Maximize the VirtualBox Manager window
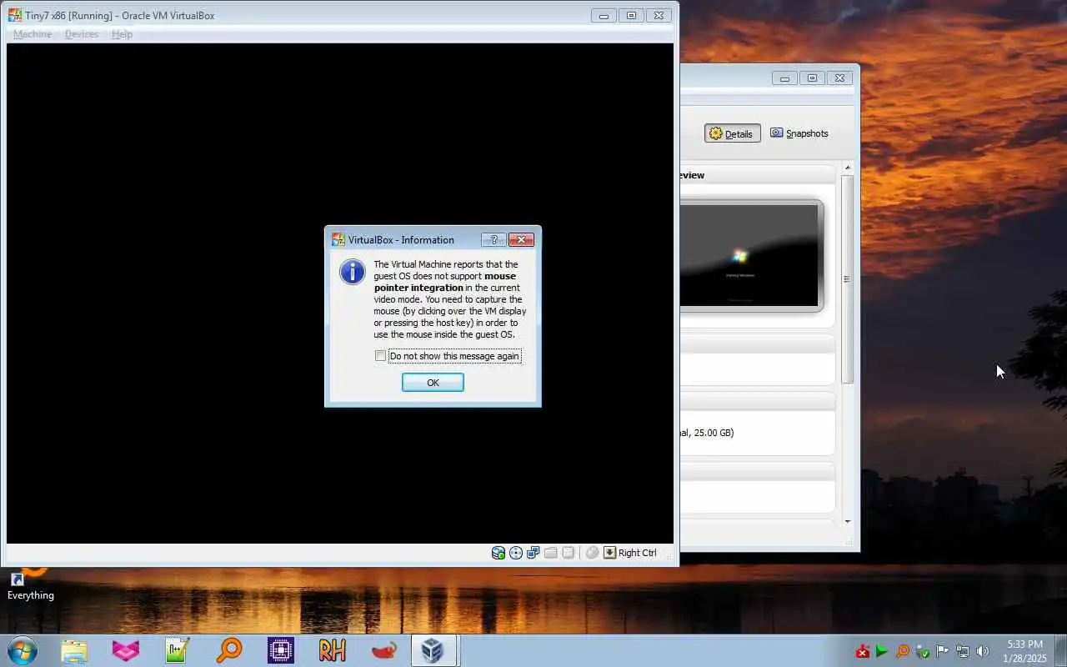 pyautogui.click(x=812, y=78)
